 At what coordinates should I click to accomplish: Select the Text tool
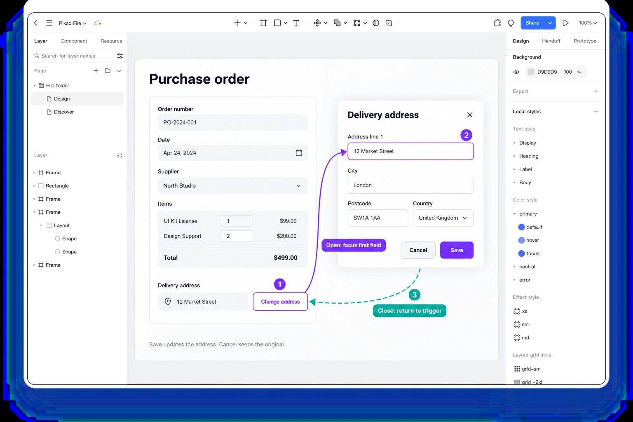pos(296,23)
